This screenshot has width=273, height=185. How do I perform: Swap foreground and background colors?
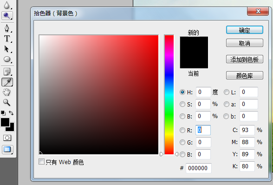[x=11, y=113]
